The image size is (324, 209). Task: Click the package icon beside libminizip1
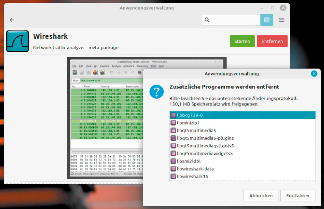tap(173, 123)
